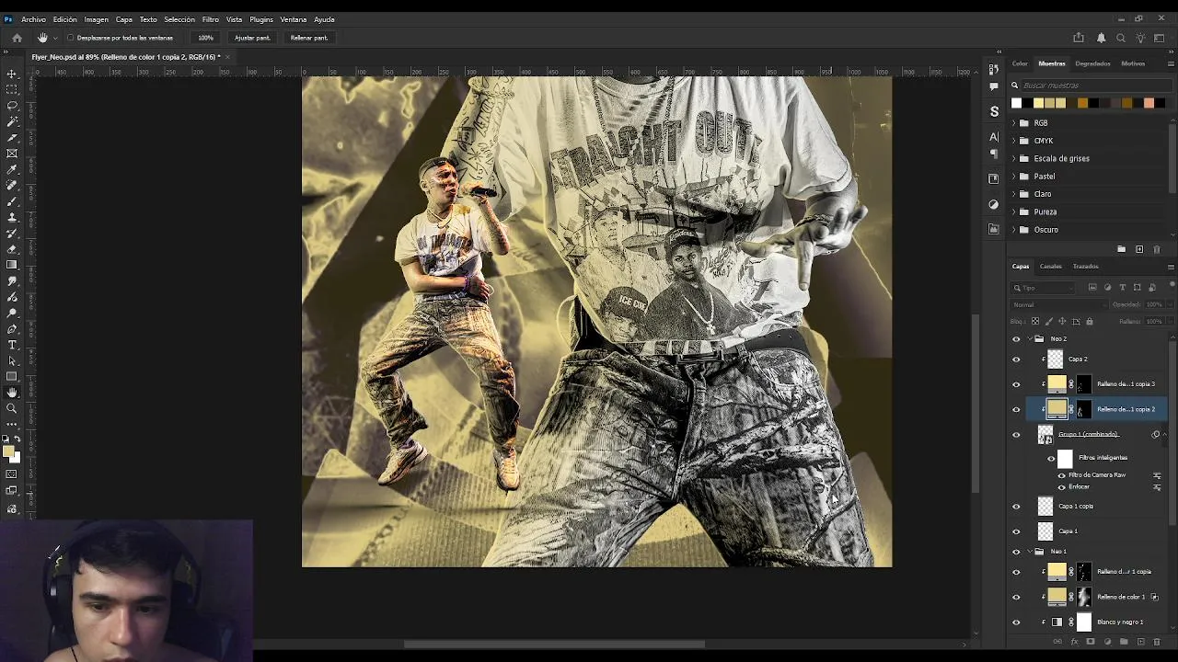
Task: Click the foreground color swatch in toolbar
Action: click(x=8, y=451)
